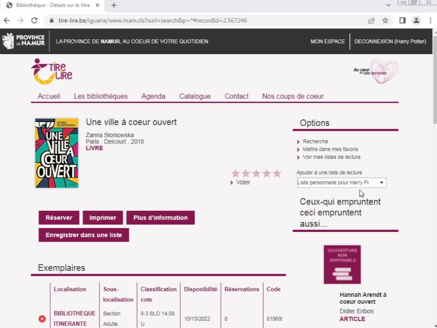Click the Disponibilité column header
The height and width of the screenshot is (328, 437).
[x=201, y=289]
